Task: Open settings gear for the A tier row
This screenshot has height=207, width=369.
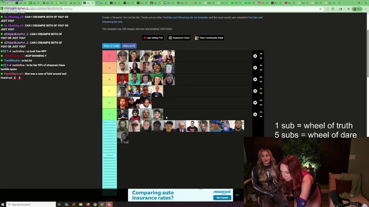Action: tap(255, 68)
